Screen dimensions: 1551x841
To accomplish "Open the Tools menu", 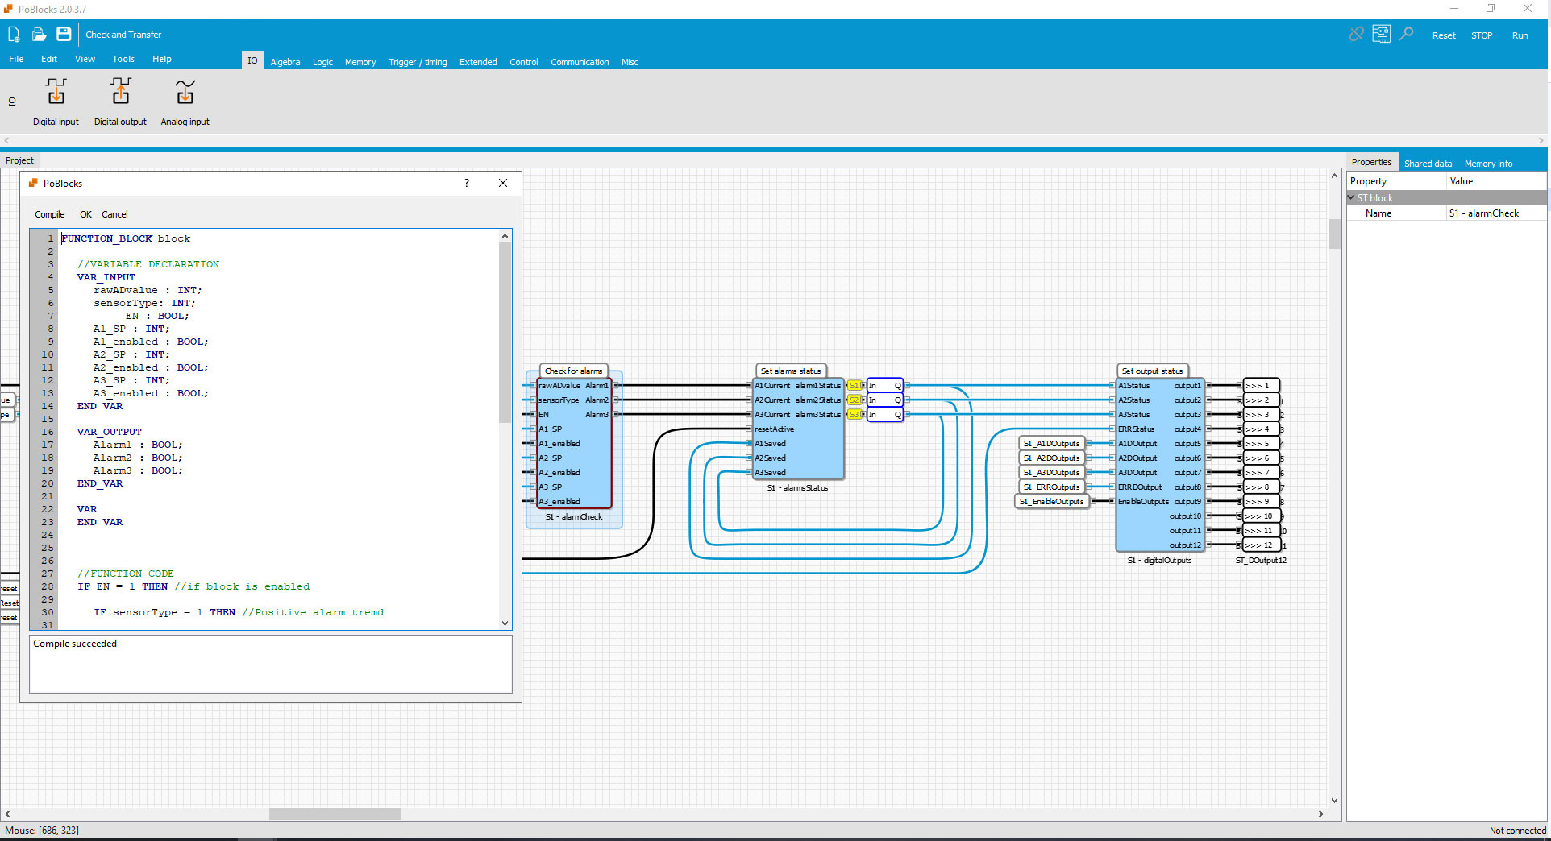I will pos(123,59).
